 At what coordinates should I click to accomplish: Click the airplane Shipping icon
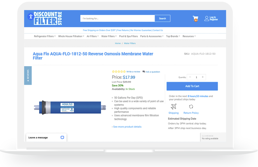pyautogui.click(x=173, y=106)
